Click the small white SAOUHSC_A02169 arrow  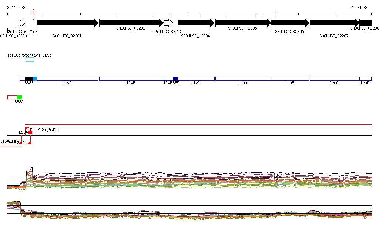(x=23, y=23)
